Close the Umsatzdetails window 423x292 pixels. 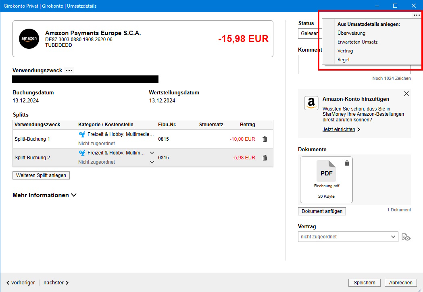pos(414,6)
